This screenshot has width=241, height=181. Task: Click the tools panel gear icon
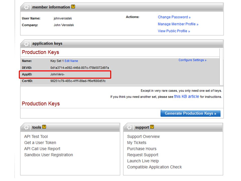click(26, 127)
